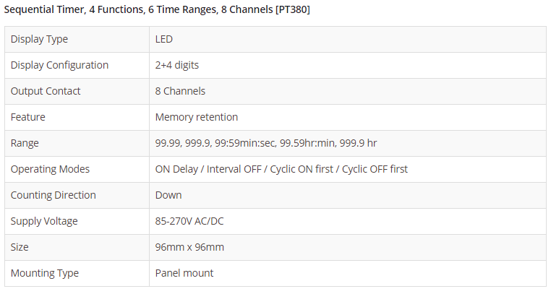This screenshot has width=551, height=294.
Task: Click the Supply Voltage label
Action: (x=44, y=221)
